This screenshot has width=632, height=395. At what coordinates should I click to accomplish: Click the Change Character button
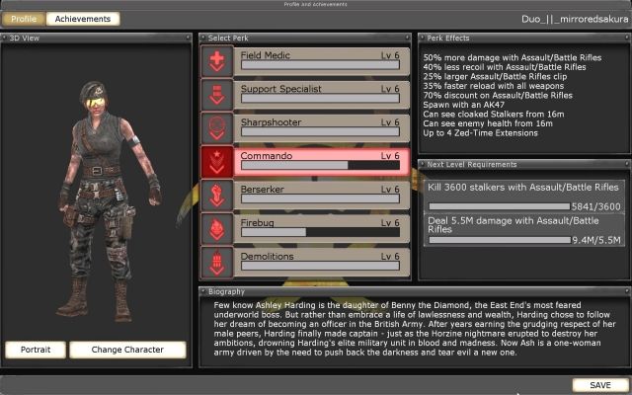click(x=127, y=350)
